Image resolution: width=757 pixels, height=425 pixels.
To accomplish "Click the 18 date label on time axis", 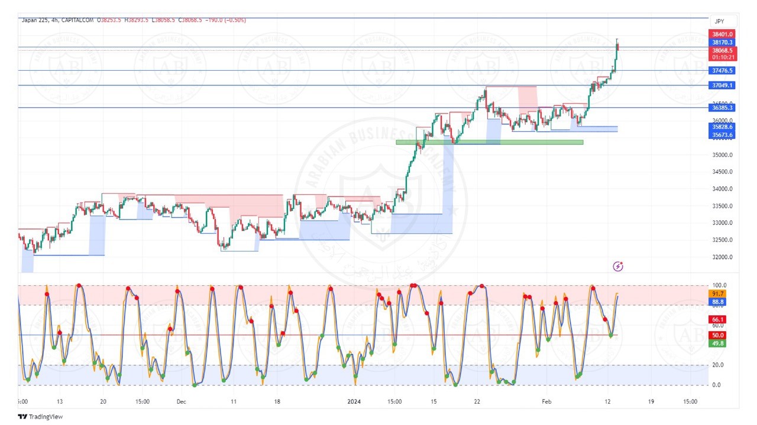I will point(277,401).
